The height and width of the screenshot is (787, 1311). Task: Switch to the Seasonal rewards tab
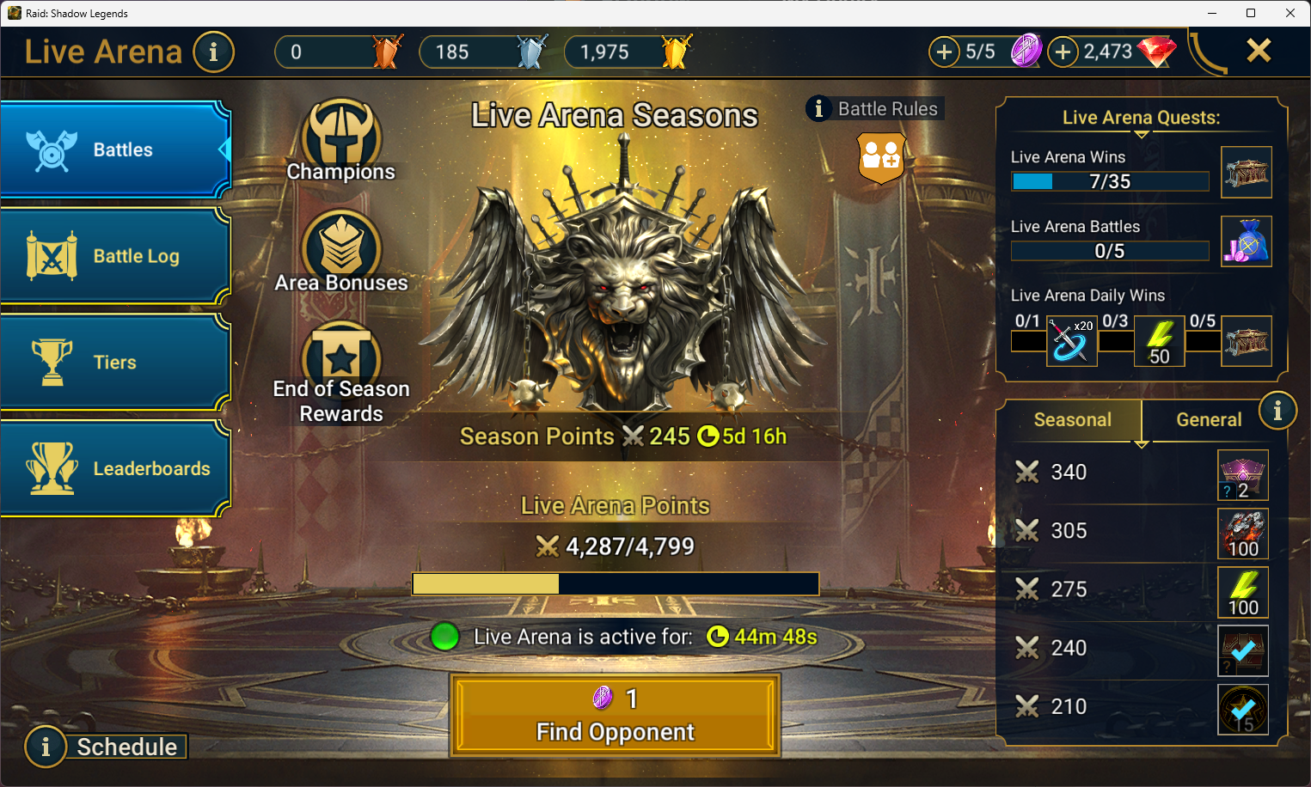tap(1070, 420)
